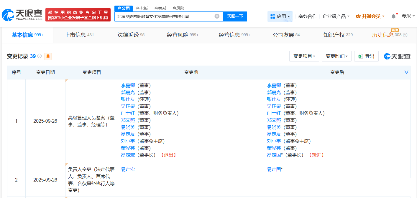417x198 pixels.
Task: Click the 天眼一下 search button
Action: tap(235, 16)
